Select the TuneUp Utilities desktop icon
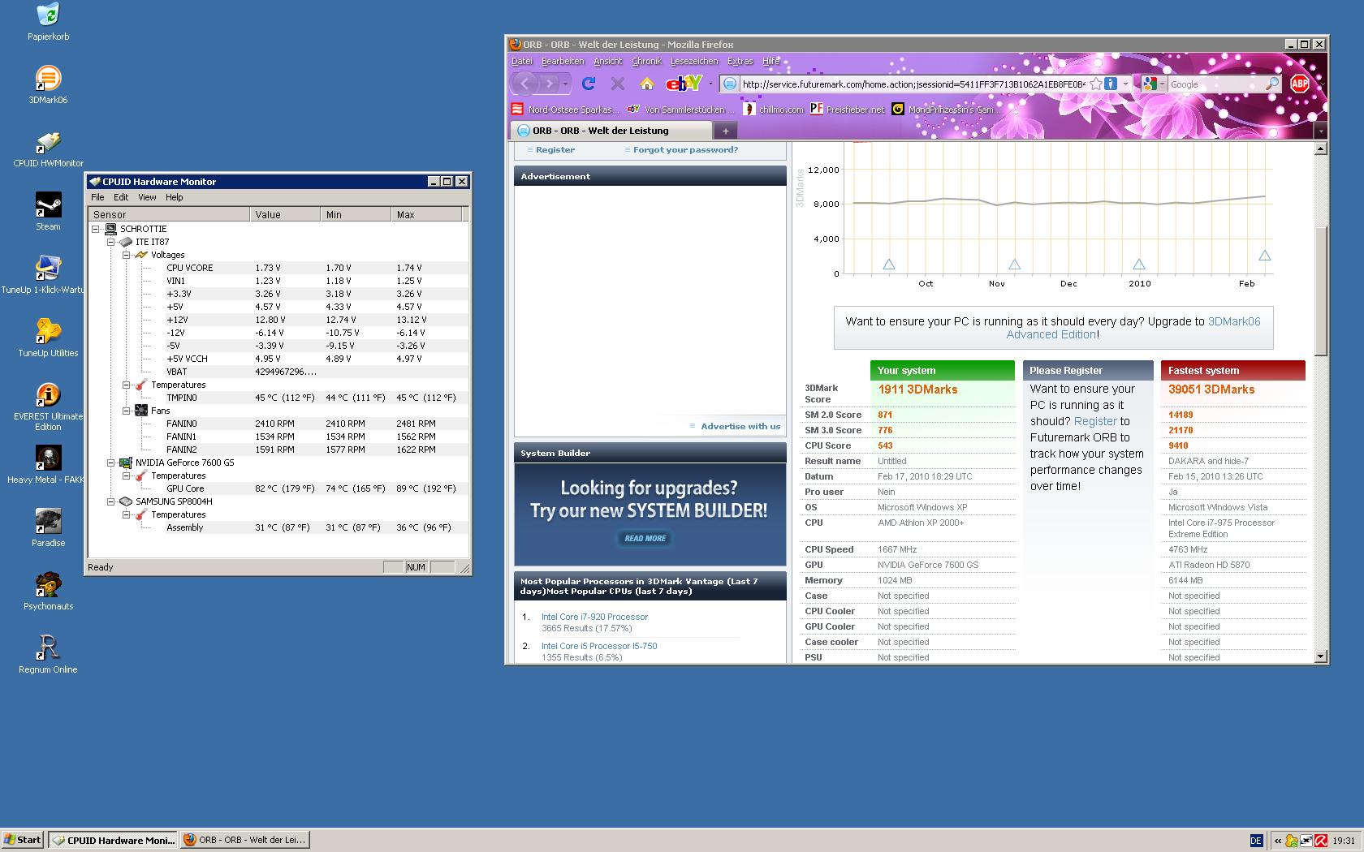 [48, 338]
